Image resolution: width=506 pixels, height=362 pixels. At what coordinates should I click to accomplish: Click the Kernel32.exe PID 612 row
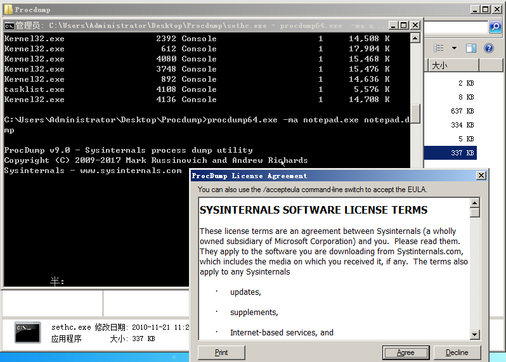coord(197,49)
